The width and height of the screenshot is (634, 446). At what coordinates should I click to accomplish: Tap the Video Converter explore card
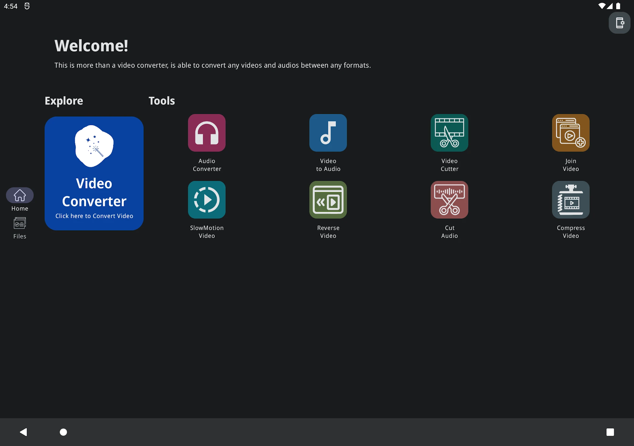coord(94,173)
